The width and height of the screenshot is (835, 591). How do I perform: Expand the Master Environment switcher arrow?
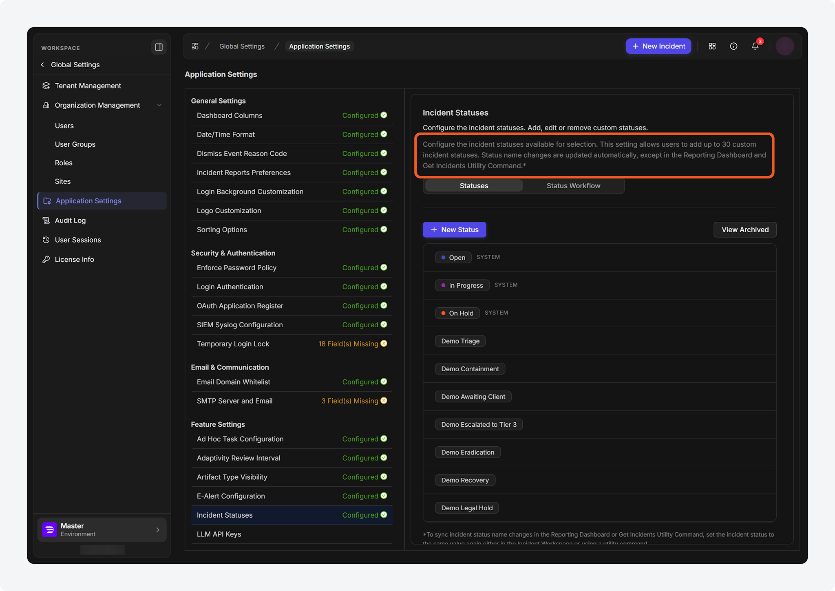tap(158, 529)
